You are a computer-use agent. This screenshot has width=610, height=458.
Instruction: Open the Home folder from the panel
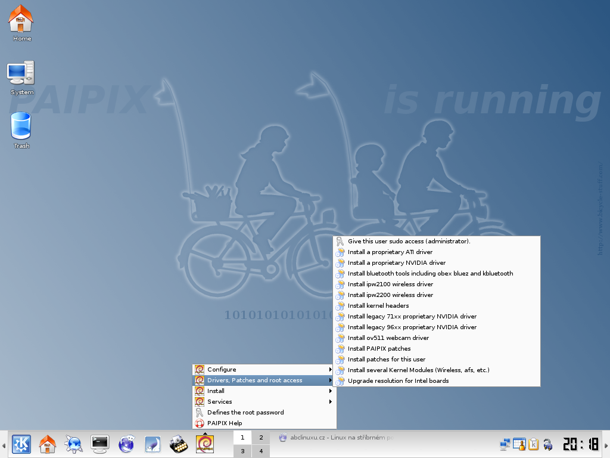48,444
